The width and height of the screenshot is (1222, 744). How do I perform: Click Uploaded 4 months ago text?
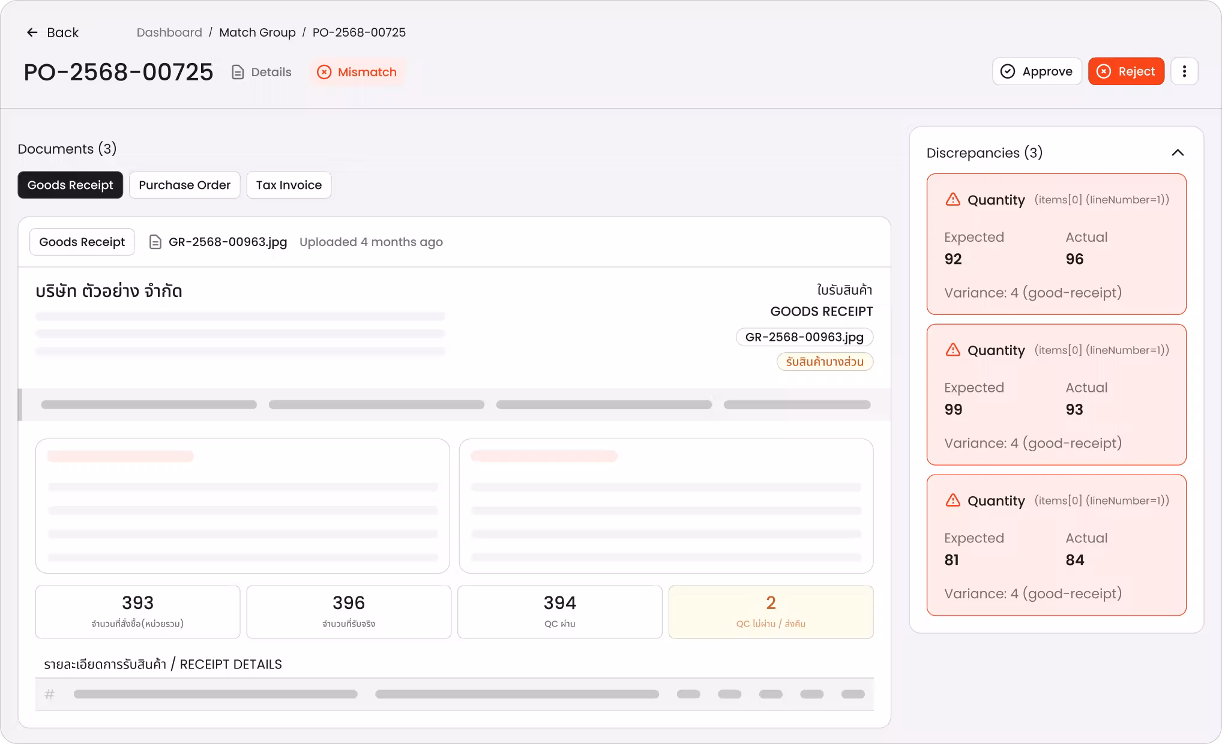371,242
